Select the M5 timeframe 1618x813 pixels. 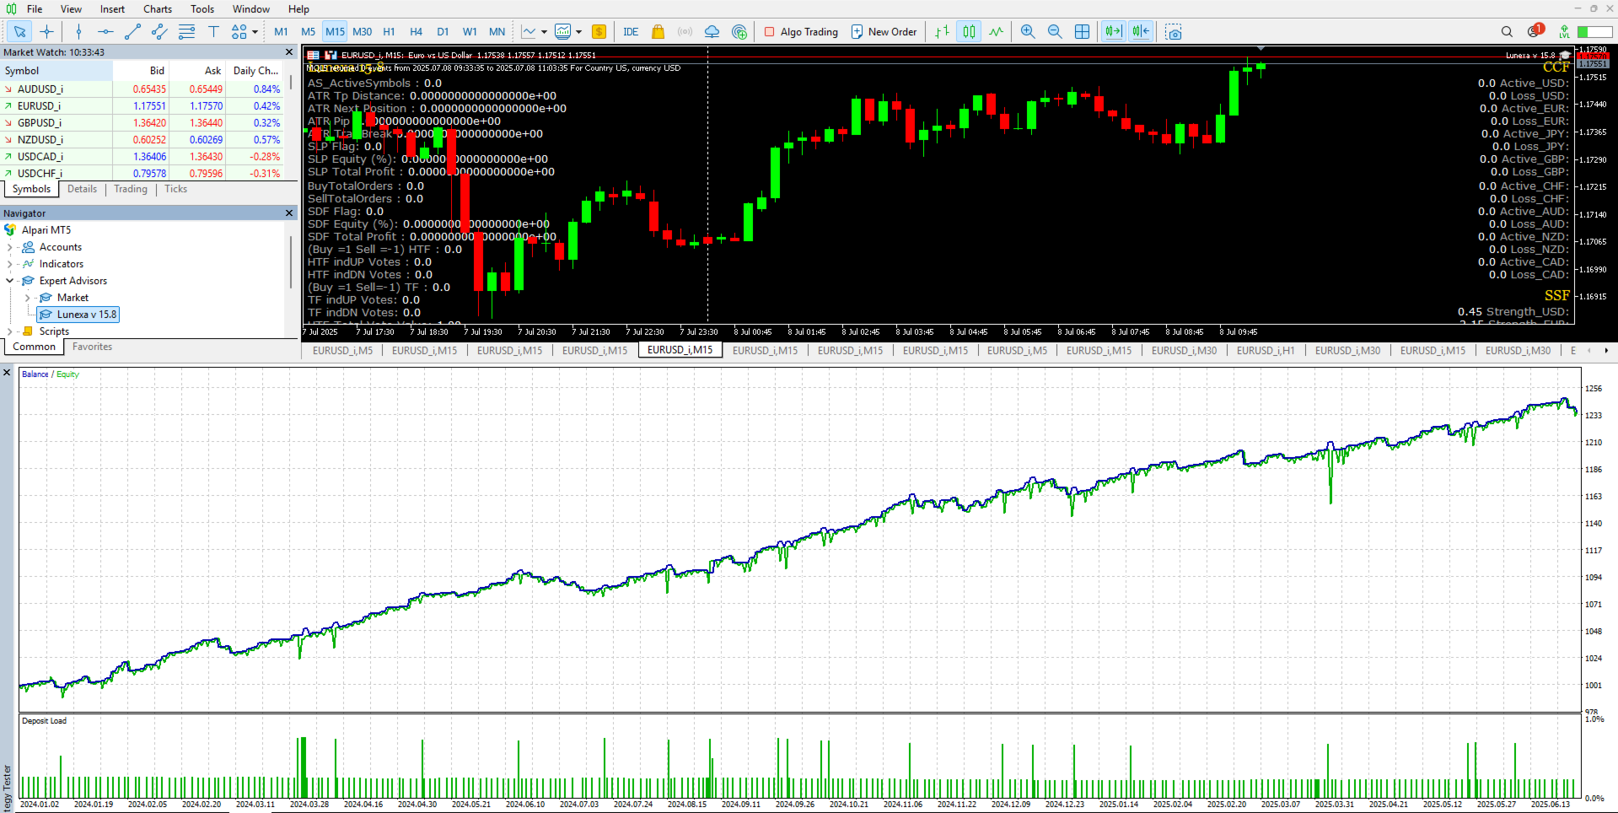tap(309, 32)
